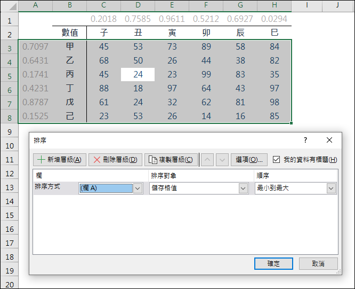Click the cell with value 0.0294
Viewport: 355px width, 289px height.
tap(275, 19)
